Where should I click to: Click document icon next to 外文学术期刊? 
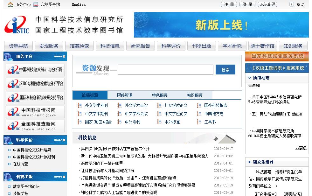80,105
